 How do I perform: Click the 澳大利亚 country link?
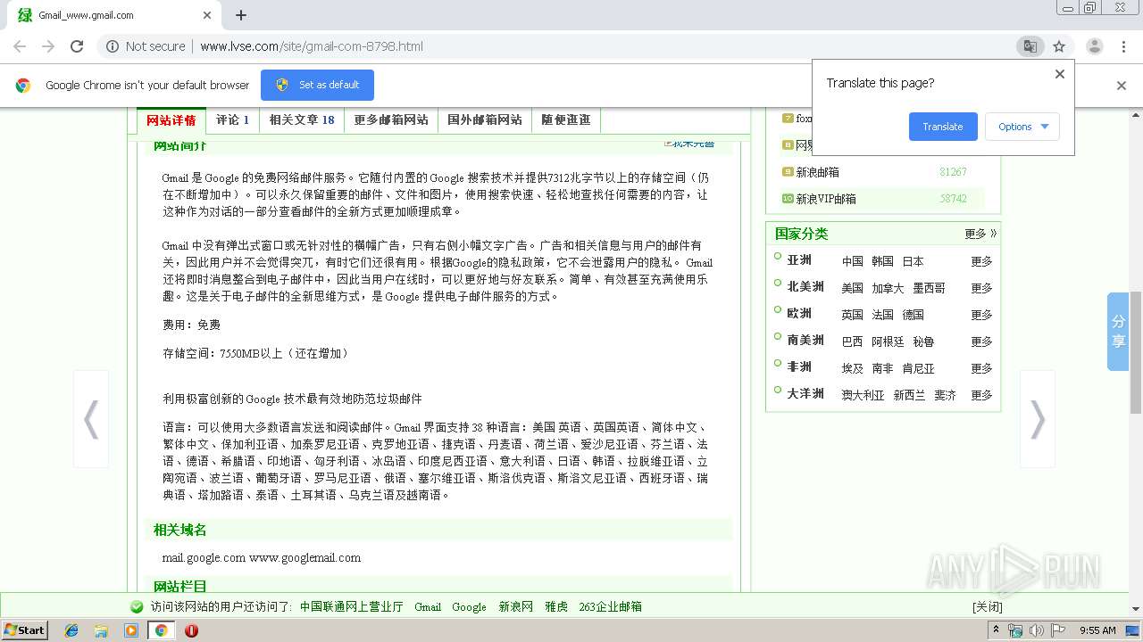863,395
